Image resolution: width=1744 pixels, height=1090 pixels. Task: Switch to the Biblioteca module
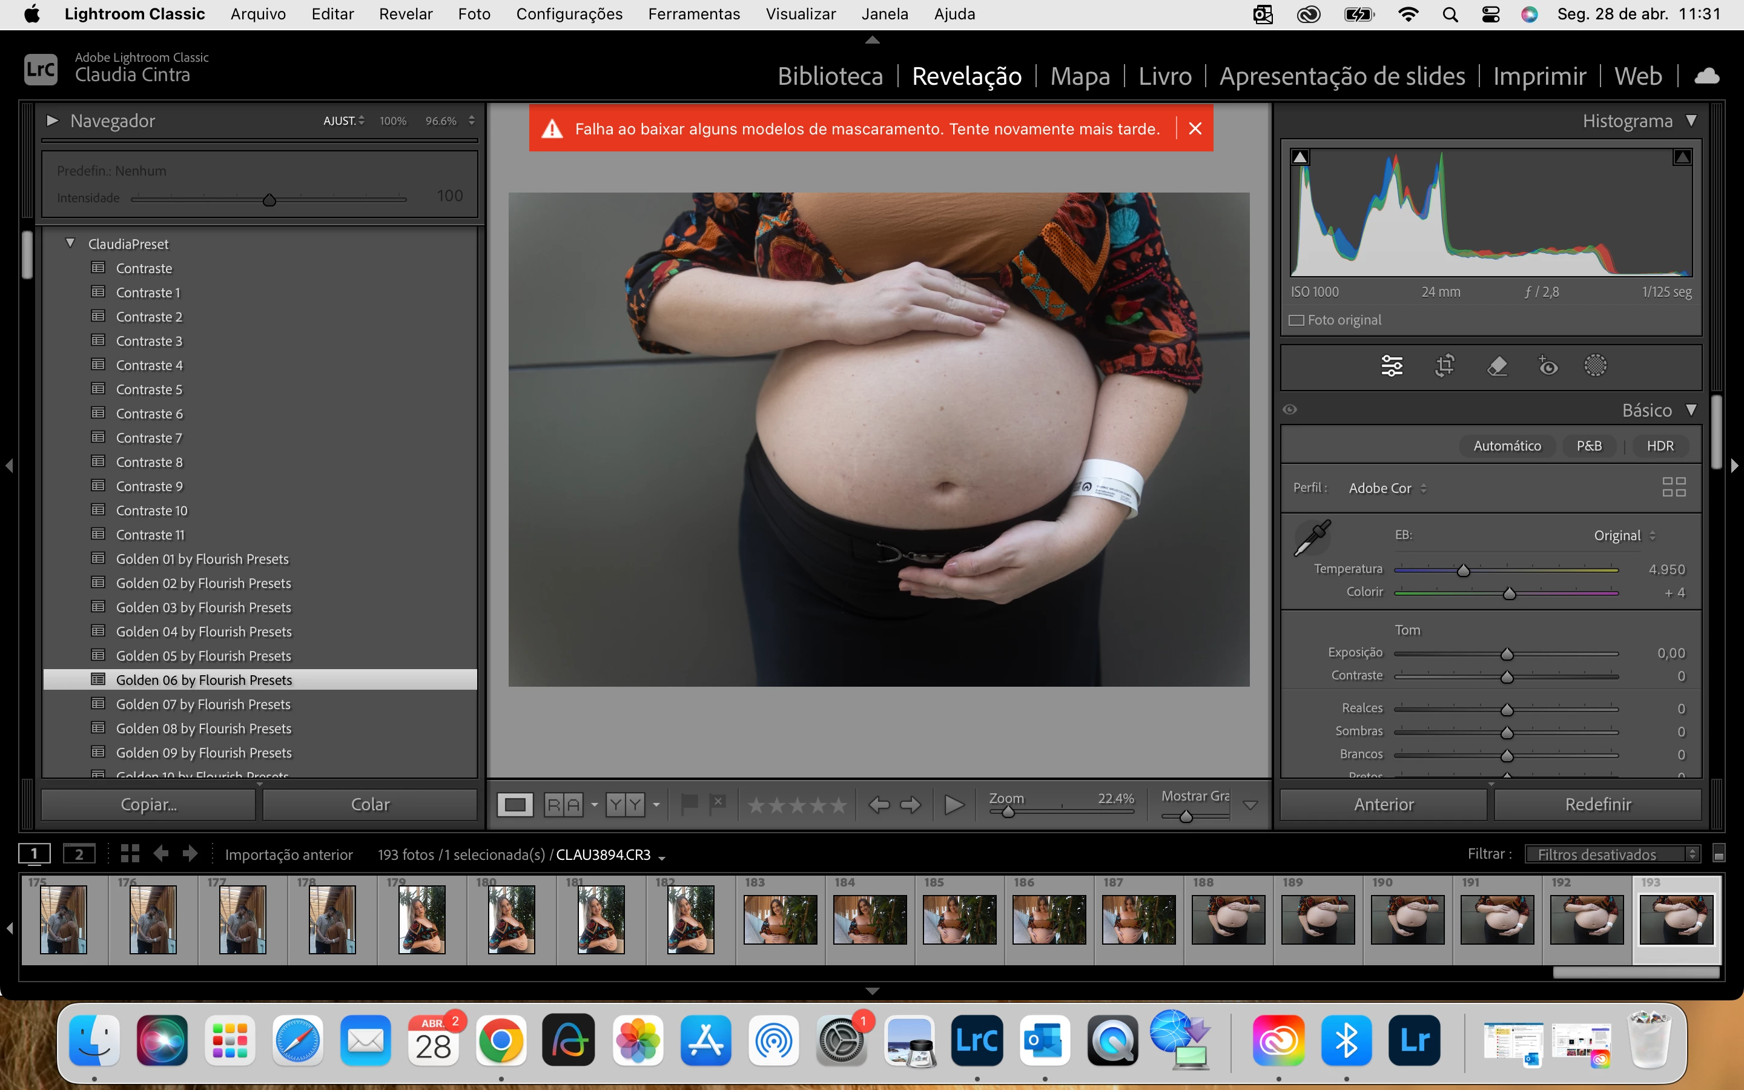[830, 76]
